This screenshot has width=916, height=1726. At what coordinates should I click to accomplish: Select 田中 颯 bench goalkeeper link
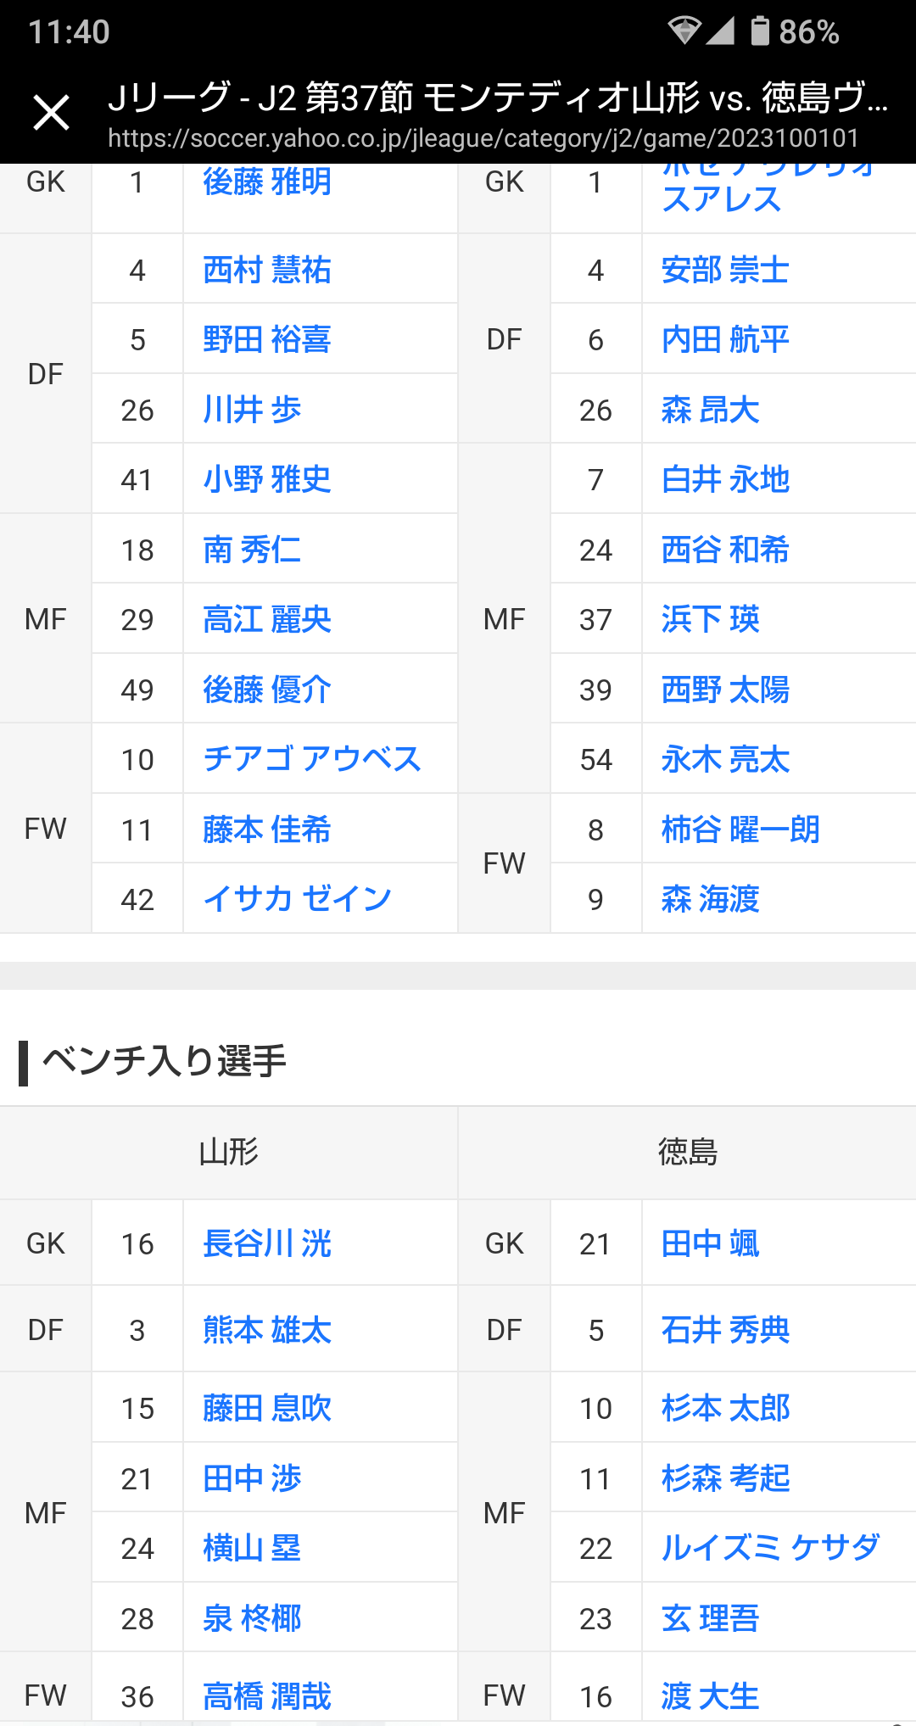(710, 1243)
